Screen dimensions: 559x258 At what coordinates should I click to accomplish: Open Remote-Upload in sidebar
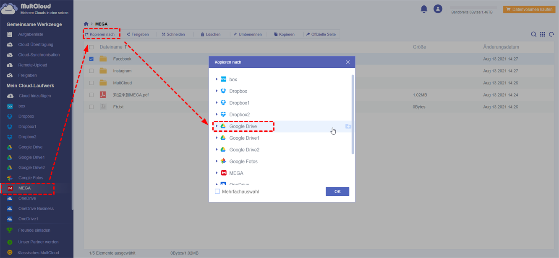[x=33, y=65]
